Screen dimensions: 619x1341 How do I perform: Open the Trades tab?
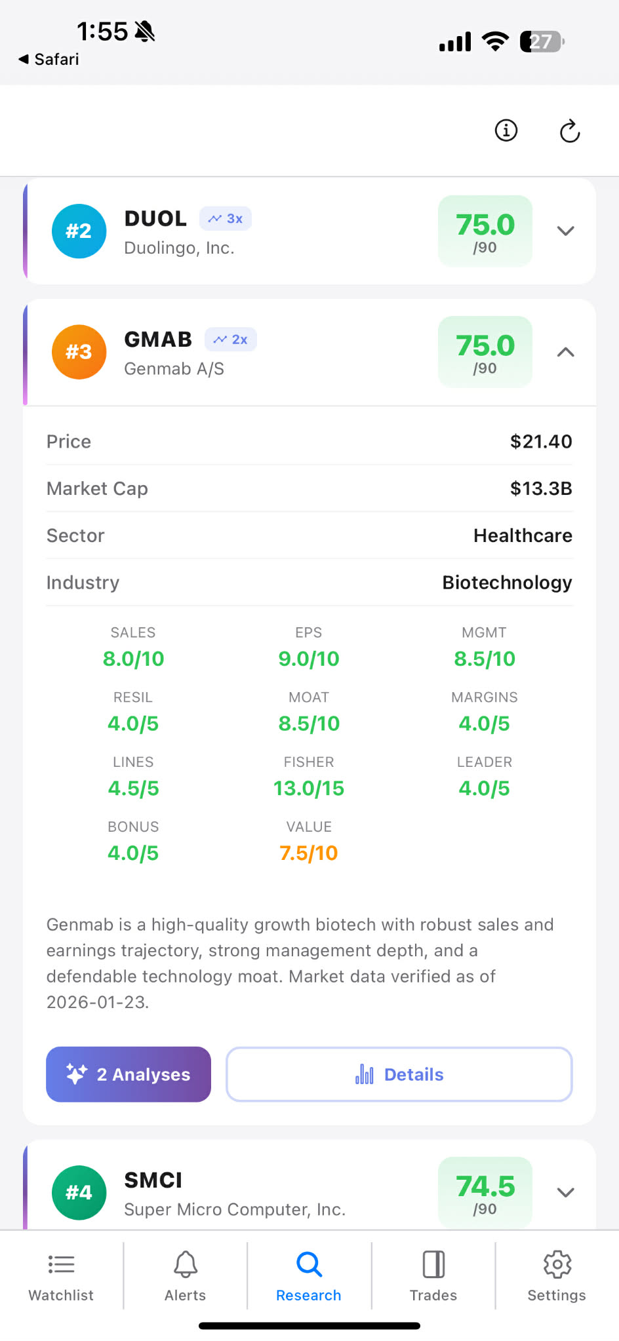pos(433,1275)
